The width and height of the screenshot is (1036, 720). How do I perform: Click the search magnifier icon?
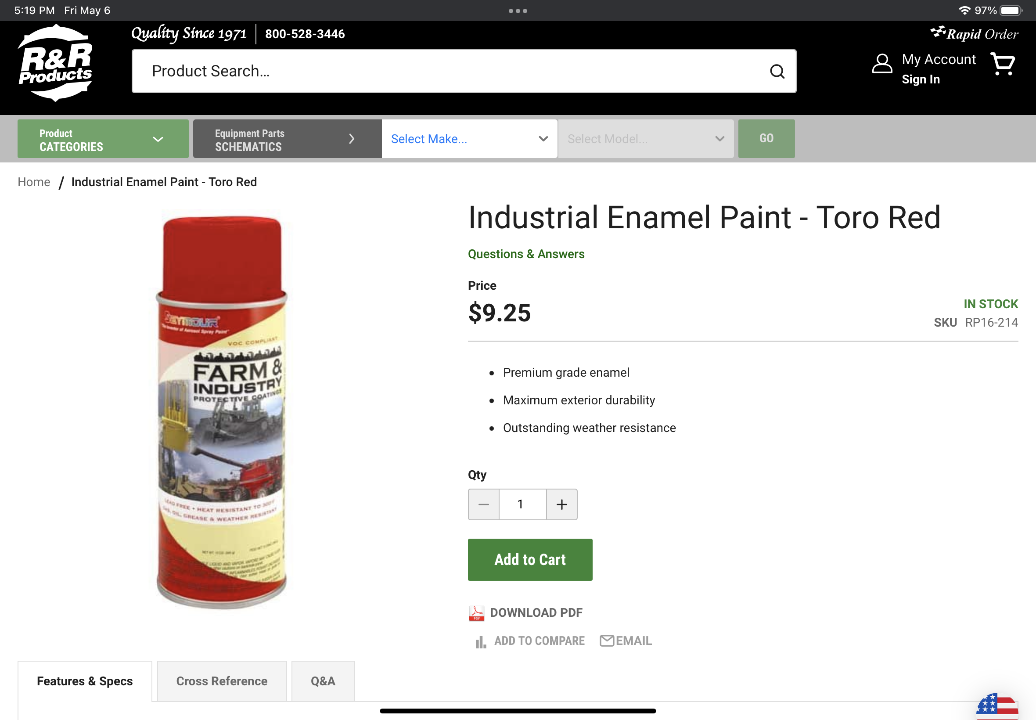(x=777, y=71)
